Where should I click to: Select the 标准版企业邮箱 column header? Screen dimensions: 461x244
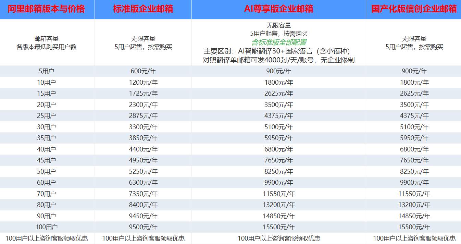(143, 9)
